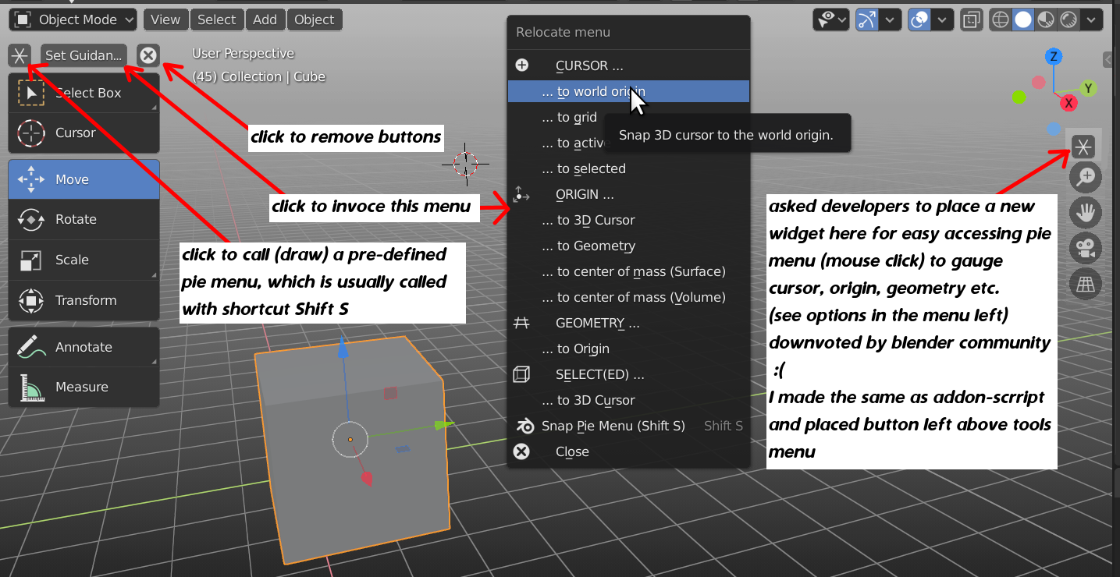Screen dimensions: 1120x577
Task: Switch to Material Preview shading
Action: 1044,19
